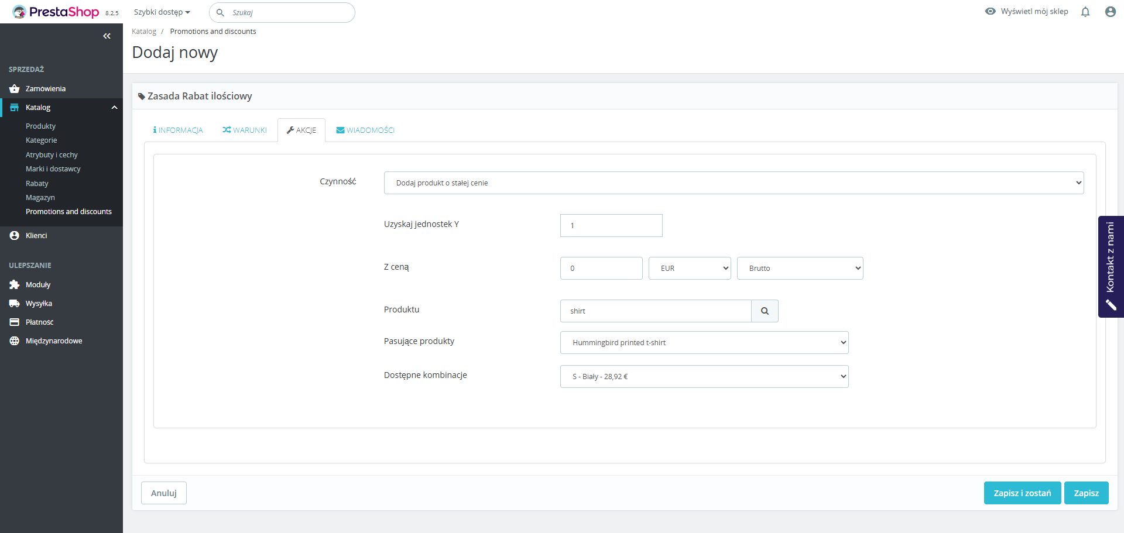Open the user profile avatar menu
The height and width of the screenshot is (533, 1124).
1110,12
